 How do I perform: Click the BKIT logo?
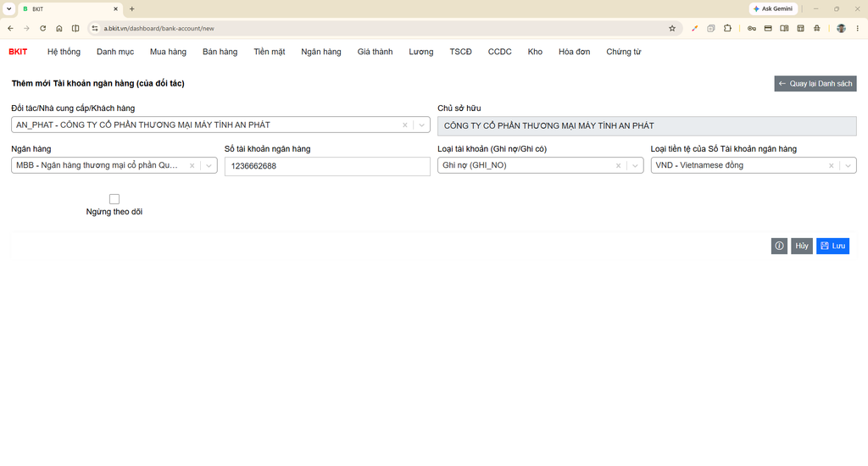point(18,52)
